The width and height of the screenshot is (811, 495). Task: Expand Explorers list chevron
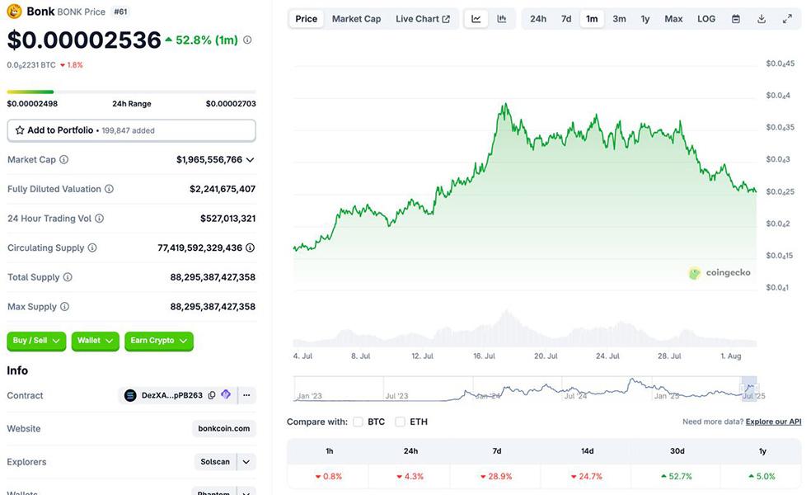246,462
